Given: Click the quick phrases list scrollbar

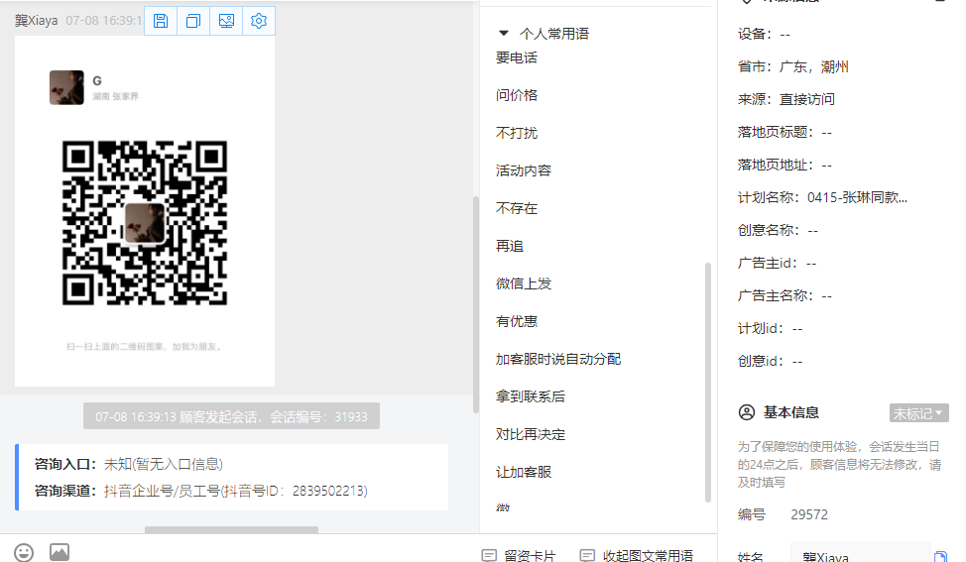Looking at the screenshot, I should pyautogui.click(x=708, y=383).
